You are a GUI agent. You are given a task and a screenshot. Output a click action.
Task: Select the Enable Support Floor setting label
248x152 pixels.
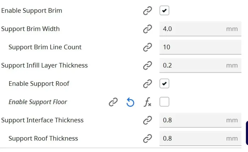pos(38,102)
